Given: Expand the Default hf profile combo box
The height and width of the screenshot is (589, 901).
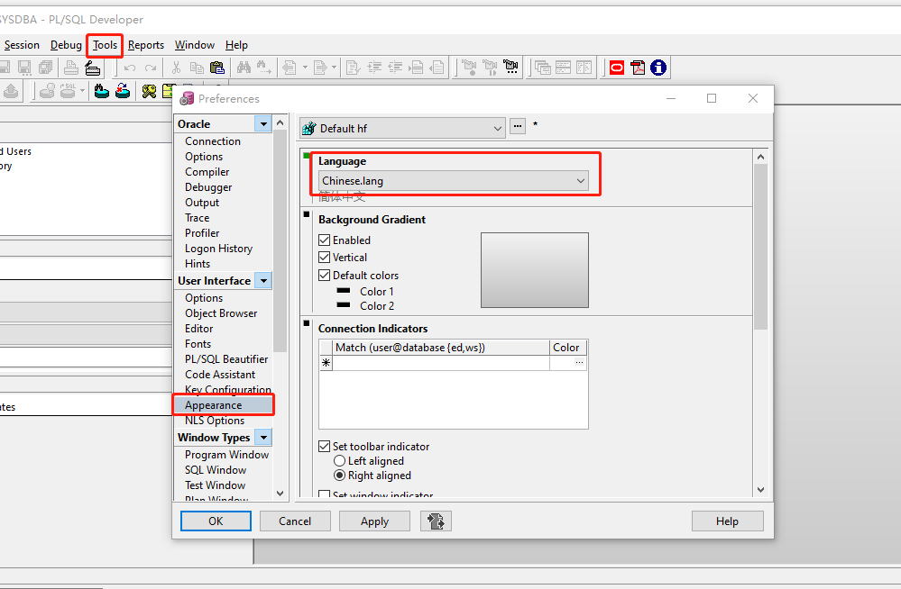Looking at the screenshot, I should tap(499, 127).
